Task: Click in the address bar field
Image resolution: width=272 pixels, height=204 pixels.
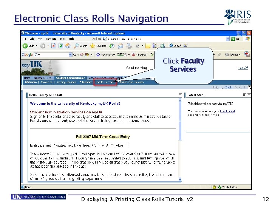Action: pyautogui.click(x=166, y=39)
